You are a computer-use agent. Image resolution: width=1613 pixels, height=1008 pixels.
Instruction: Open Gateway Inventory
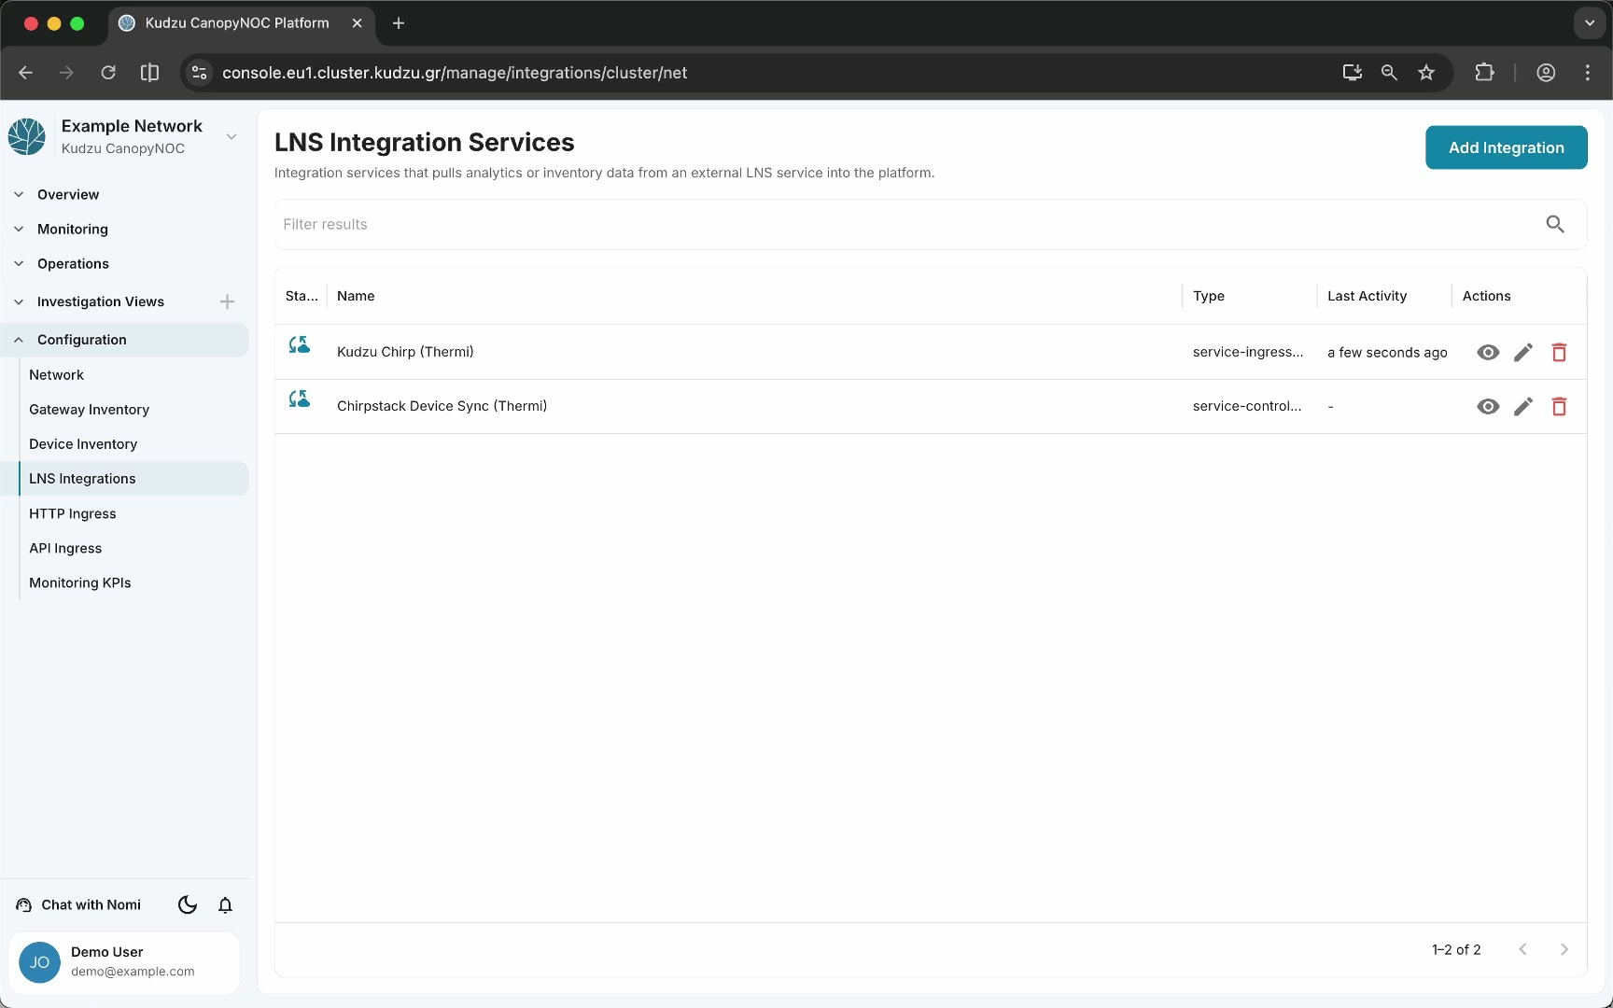point(89,409)
